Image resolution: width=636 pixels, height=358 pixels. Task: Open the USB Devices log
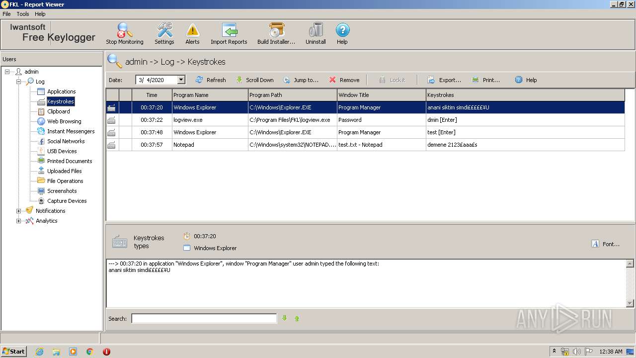(62, 151)
